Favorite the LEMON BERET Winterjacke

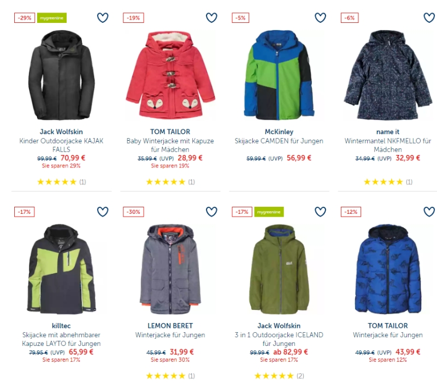tap(211, 212)
